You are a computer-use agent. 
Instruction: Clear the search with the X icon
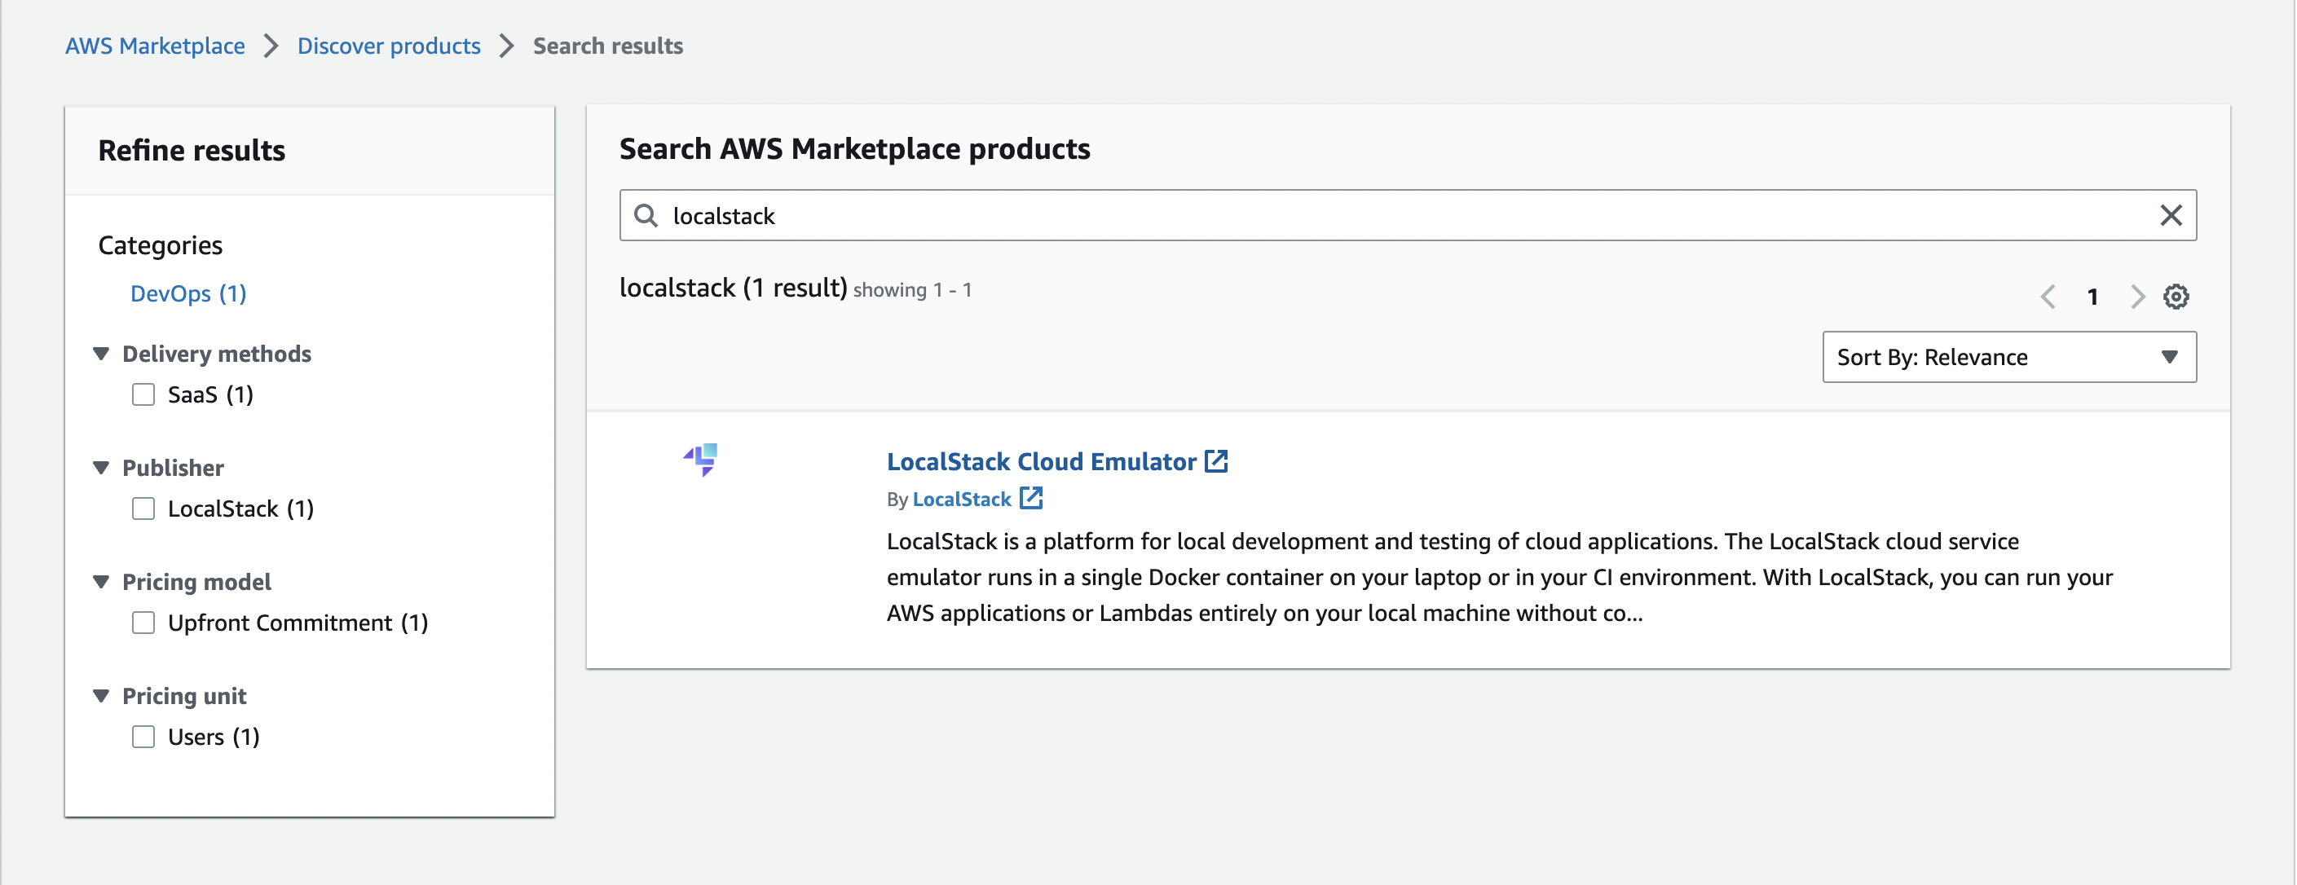[2170, 215]
